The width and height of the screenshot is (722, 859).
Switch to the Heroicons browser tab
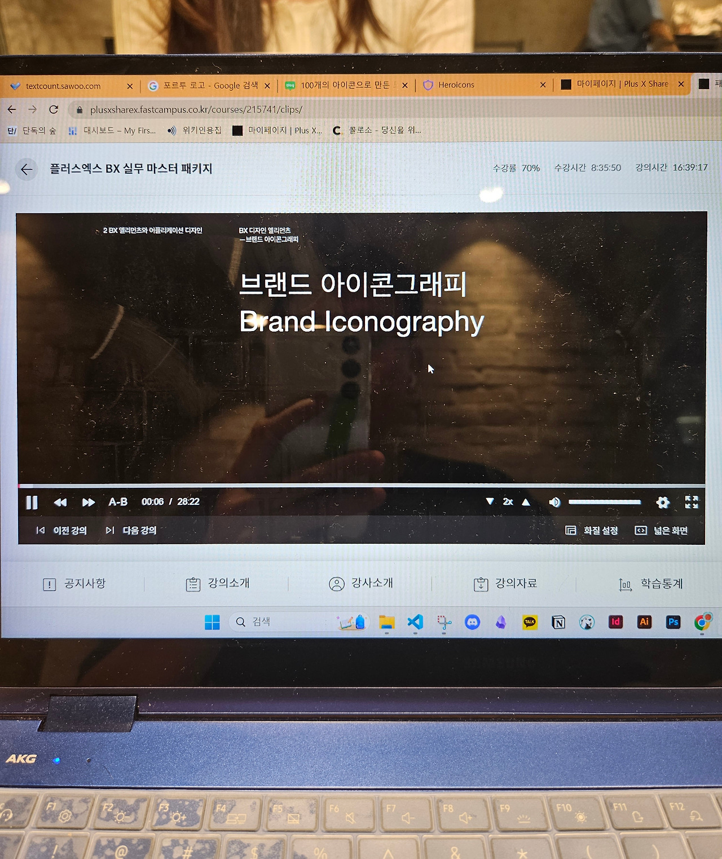pos(484,85)
